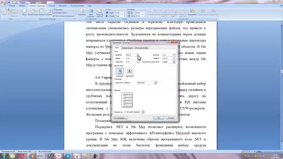
Task: Click the До spacing field in the ribbon
Action: tap(141, 13)
